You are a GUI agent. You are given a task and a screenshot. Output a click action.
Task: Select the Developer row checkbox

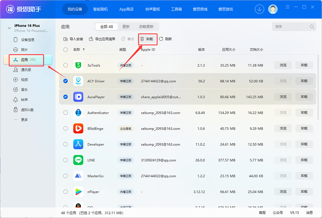(x=65, y=144)
